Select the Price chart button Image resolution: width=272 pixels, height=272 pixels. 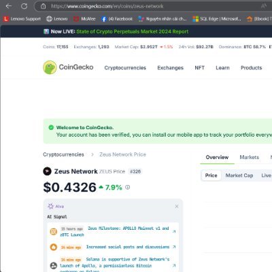pyautogui.click(x=211, y=175)
